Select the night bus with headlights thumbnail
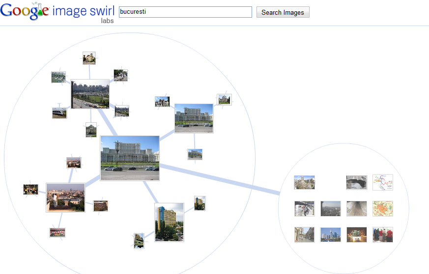The image size is (429, 274). 356,235
